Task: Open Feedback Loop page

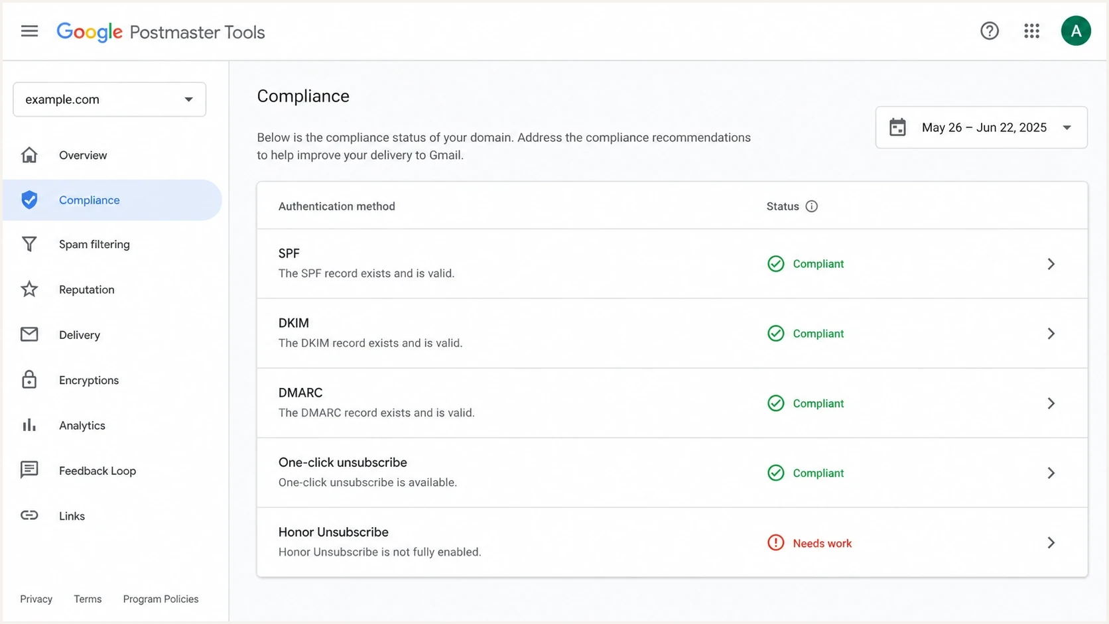Action: click(98, 471)
